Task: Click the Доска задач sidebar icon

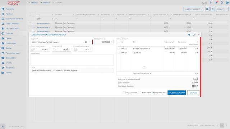Action: coord(3,58)
